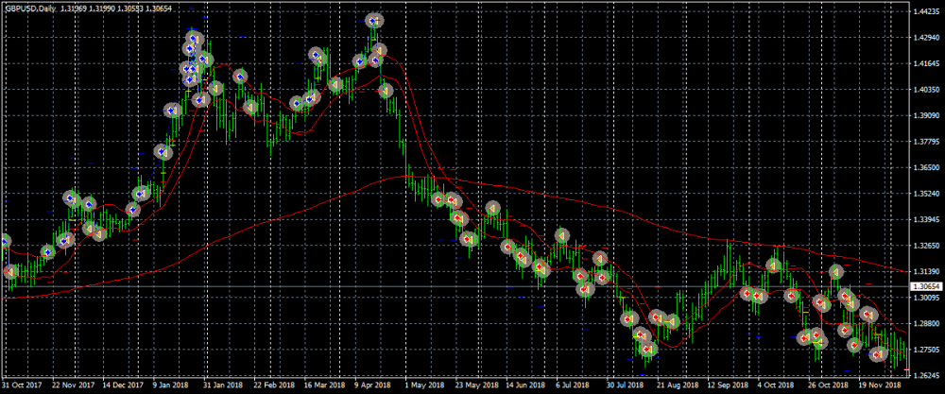
Task: Select the trade marker at the late-October 2018 spike high
Action: tap(835, 272)
